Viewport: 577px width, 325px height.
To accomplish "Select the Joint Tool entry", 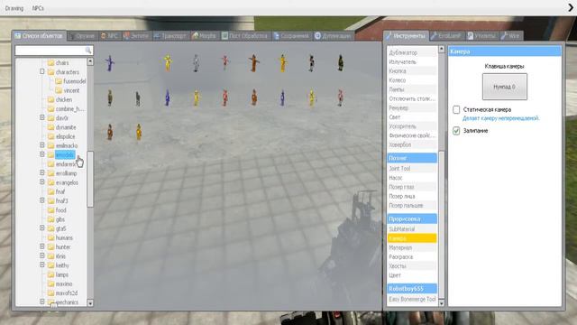I will click(x=412, y=169).
